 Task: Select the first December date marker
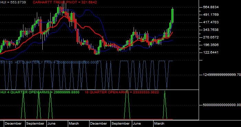click(x=13, y=124)
